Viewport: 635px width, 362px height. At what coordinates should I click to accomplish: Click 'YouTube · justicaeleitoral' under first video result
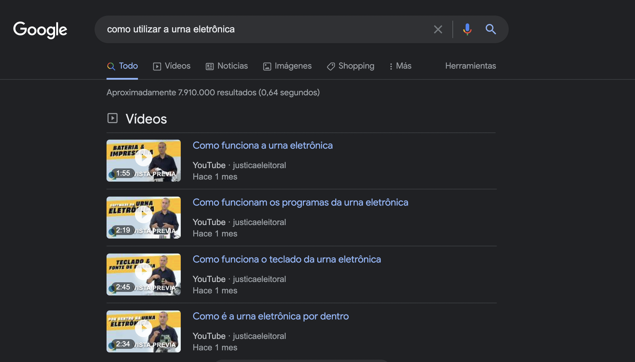239,165
